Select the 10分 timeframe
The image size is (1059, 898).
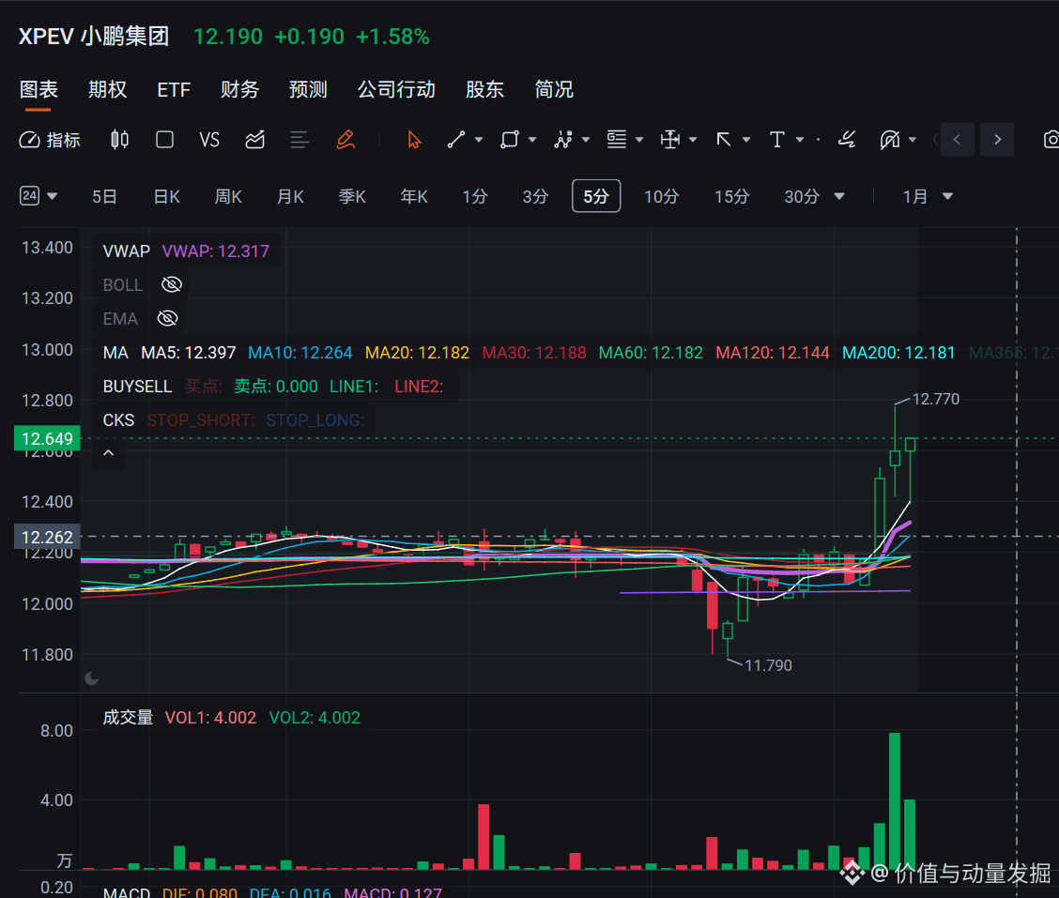point(661,196)
